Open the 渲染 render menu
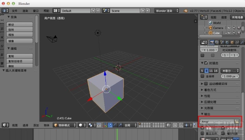Image resolution: width=245 pixels, height=140 pixels. pyautogui.click(x=25, y=11)
